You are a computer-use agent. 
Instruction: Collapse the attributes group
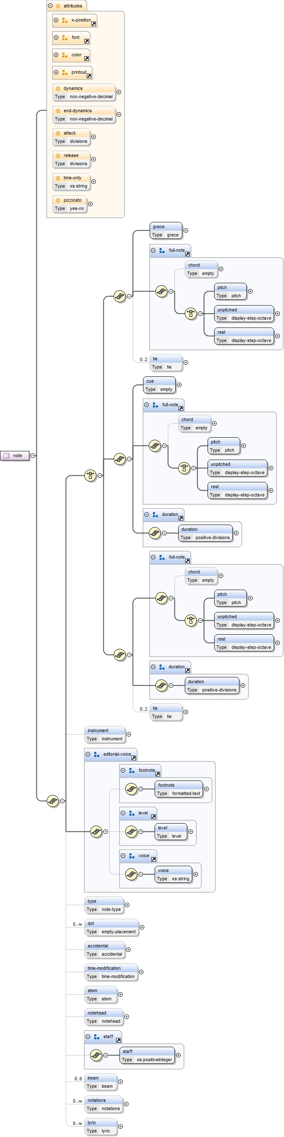[x=50, y=6]
